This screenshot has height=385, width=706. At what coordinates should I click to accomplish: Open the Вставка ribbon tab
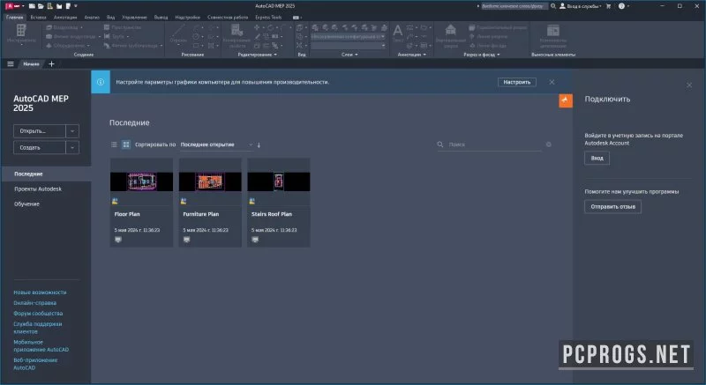tap(38, 17)
